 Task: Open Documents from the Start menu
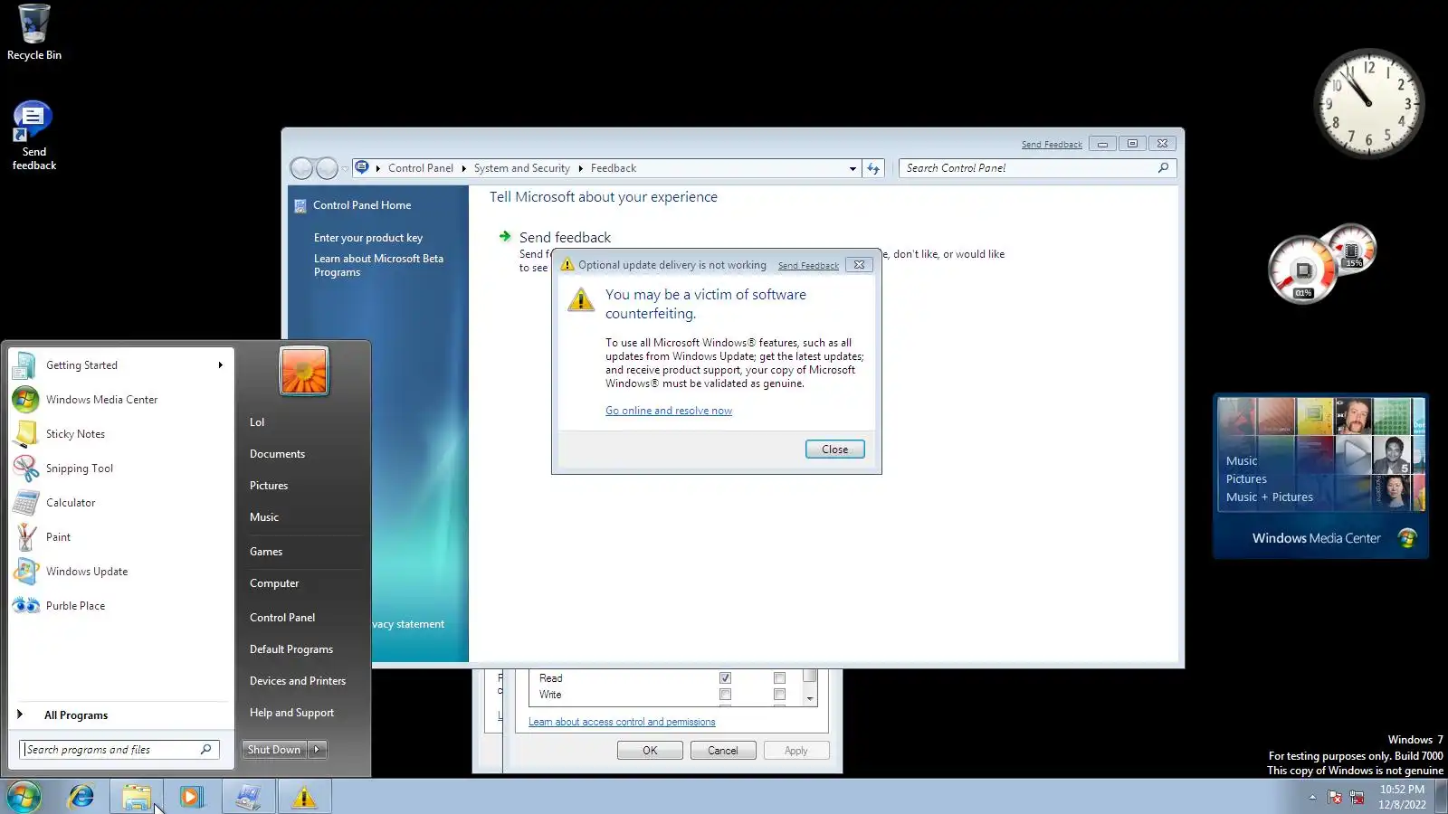point(277,454)
